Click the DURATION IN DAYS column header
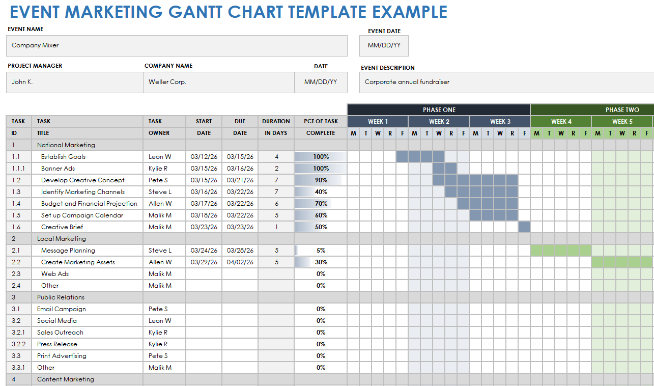 pos(276,127)
